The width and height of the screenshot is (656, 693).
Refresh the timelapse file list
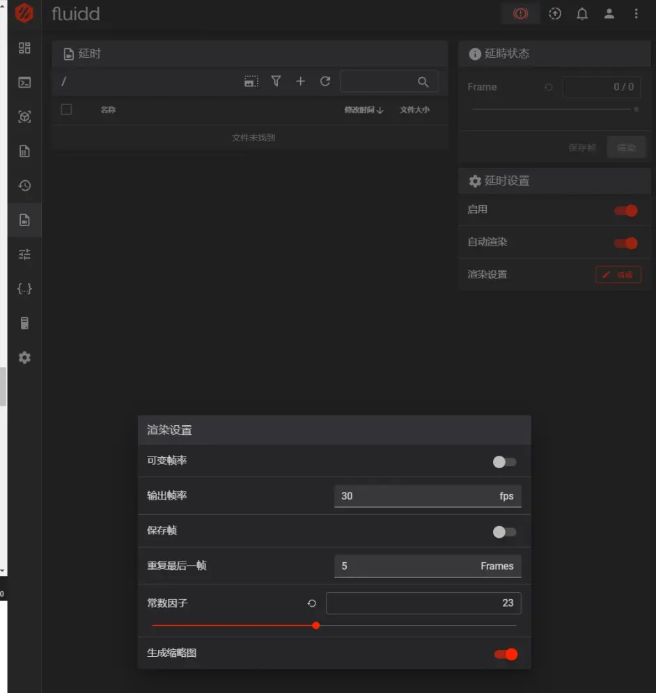325,81
